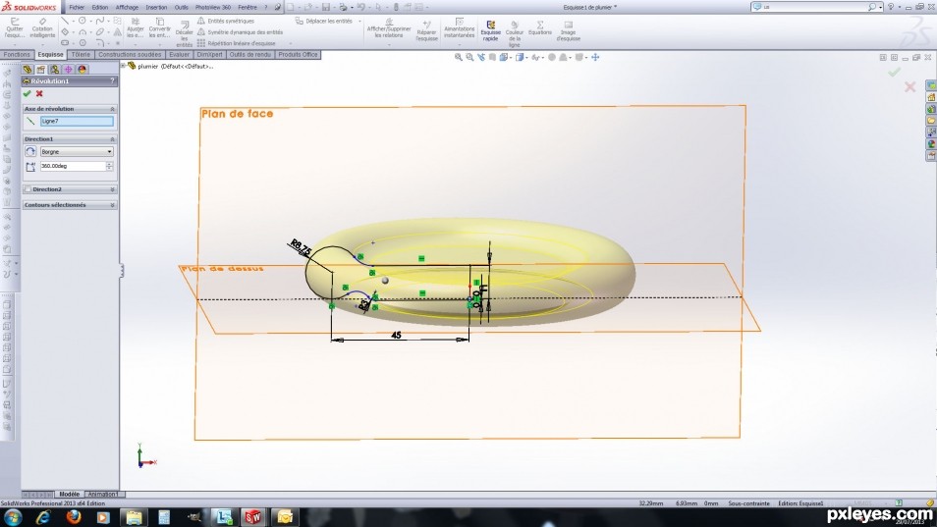The height and width of the screenshot is (527, 937).
Task: Enable Direction2 checkbox
Action: [x=28, y=189]
